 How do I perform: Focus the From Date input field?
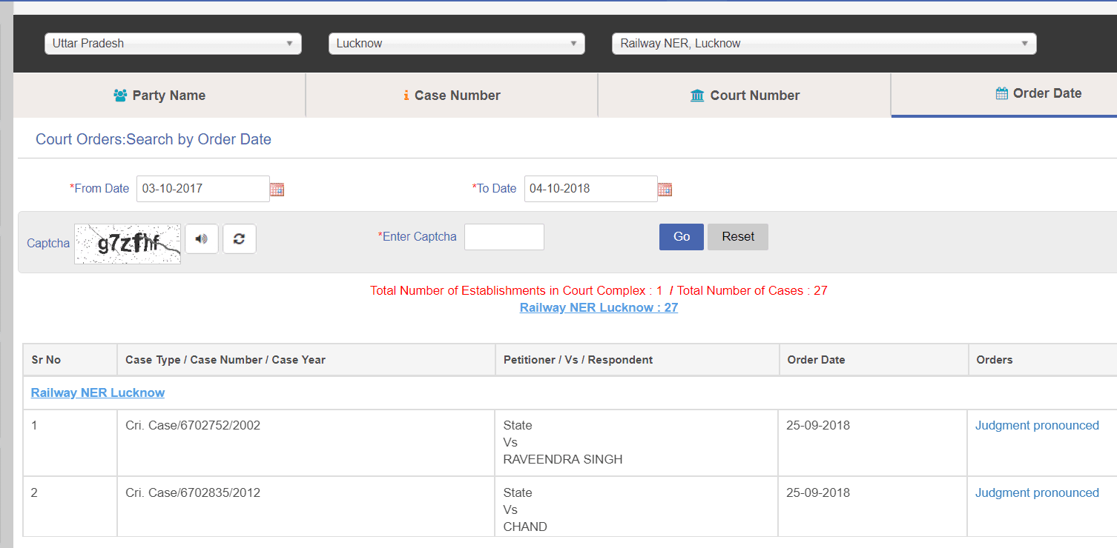202,189
